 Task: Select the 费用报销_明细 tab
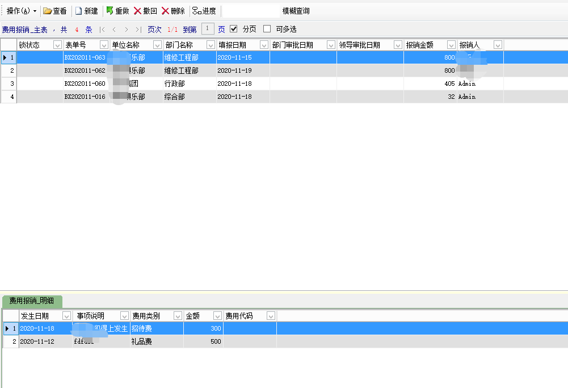click(32, 301)
